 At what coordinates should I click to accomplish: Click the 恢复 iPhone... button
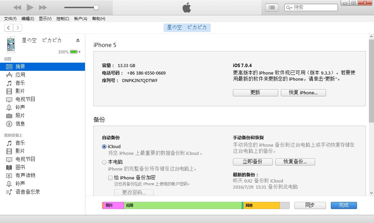pos(303,93)
